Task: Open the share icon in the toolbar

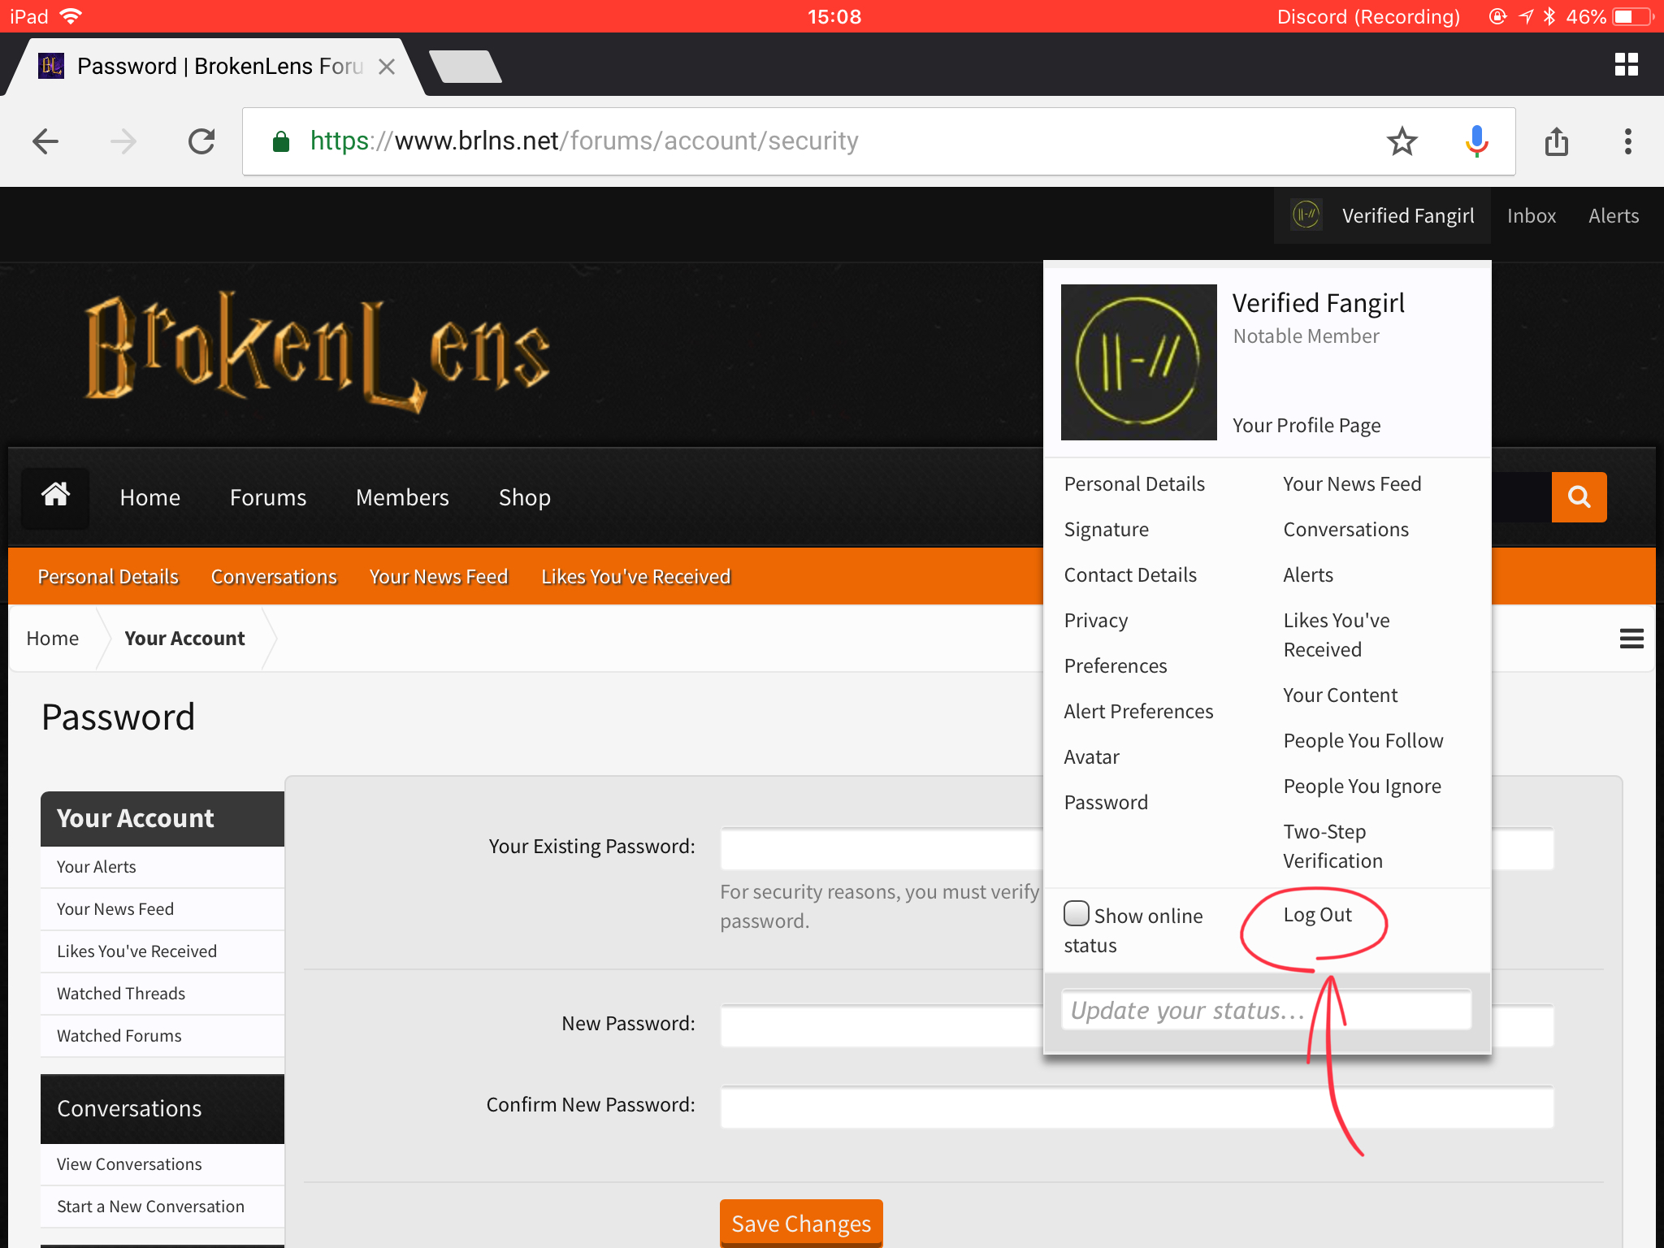Action: (x=1556, y=141)
